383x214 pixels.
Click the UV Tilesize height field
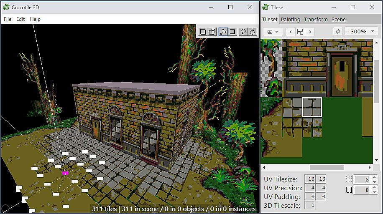pyautogui.click(x=321, y=179)
